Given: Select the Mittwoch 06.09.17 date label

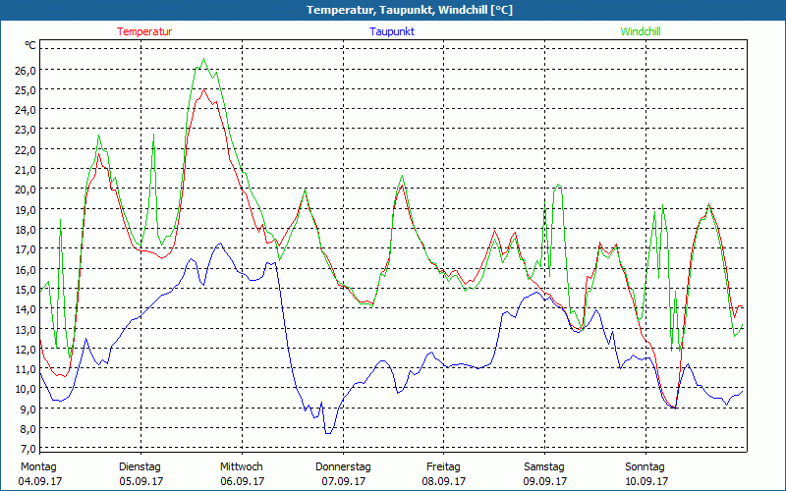Looking at the screenshot, I should pos(241,473).
